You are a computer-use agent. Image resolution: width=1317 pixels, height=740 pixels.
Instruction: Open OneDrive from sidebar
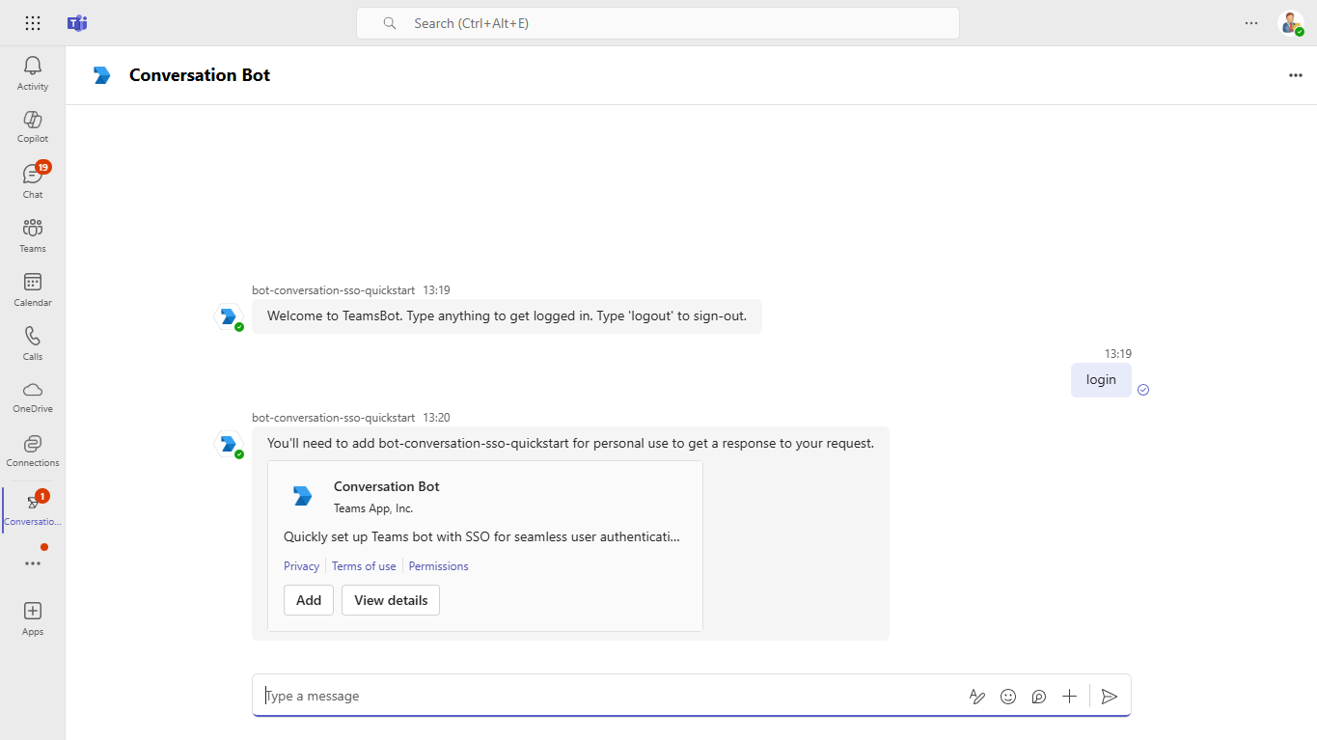pos(33,396)
